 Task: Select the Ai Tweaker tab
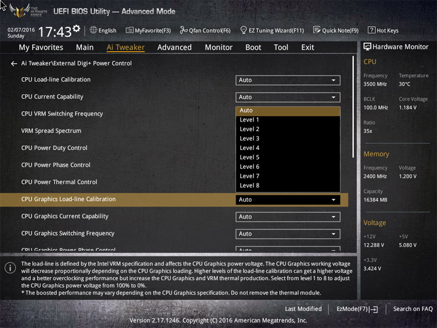[126, 47]
